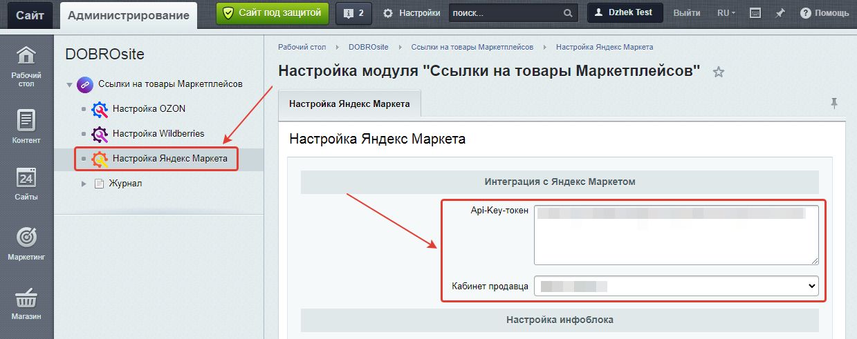The width and height of the screenshot is (857, 339).
Task: Click the DOBROsite breadcrumb link
Action: (369, 47)
